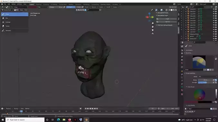Open the Render properties tab
Viewport: 218px width, 122px height.
pyautogui.click(x=182, y=50)
